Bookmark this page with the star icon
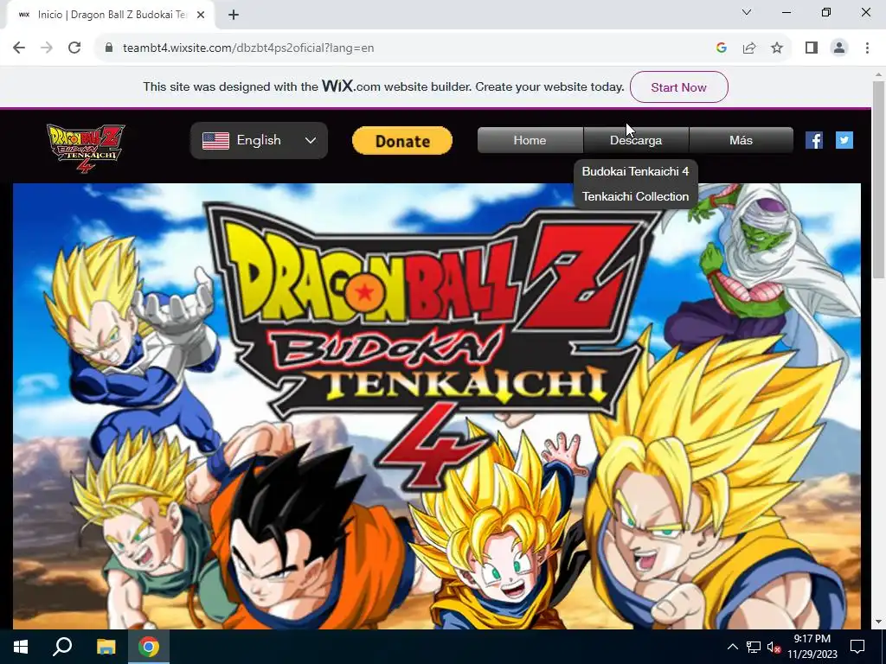Viewport: 886px width, 664px height. coord(777,48)
